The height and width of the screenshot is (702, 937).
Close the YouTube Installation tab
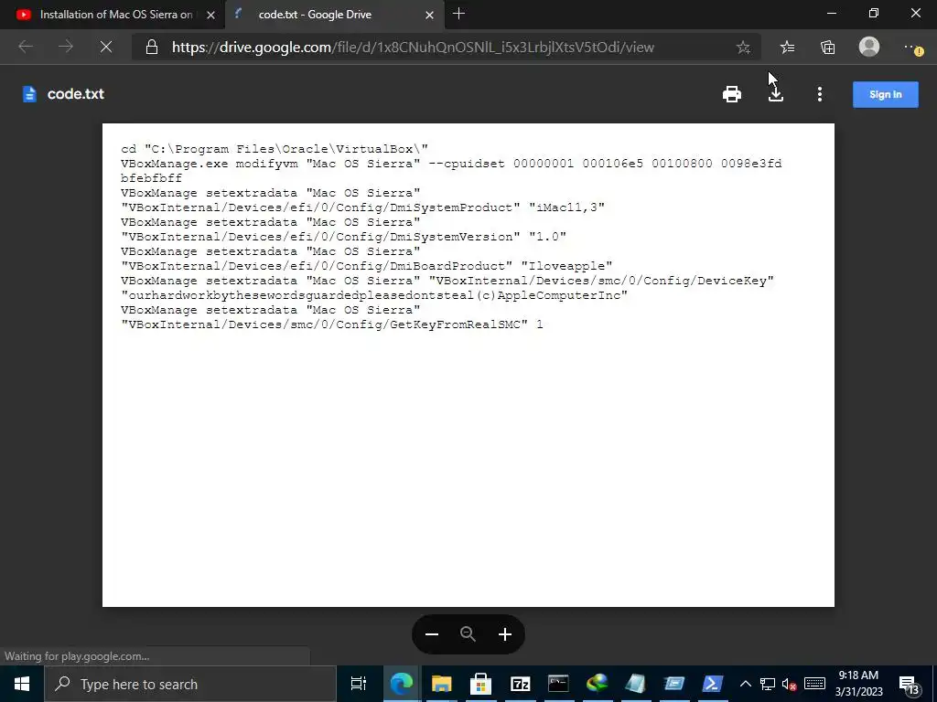[210, 15]
